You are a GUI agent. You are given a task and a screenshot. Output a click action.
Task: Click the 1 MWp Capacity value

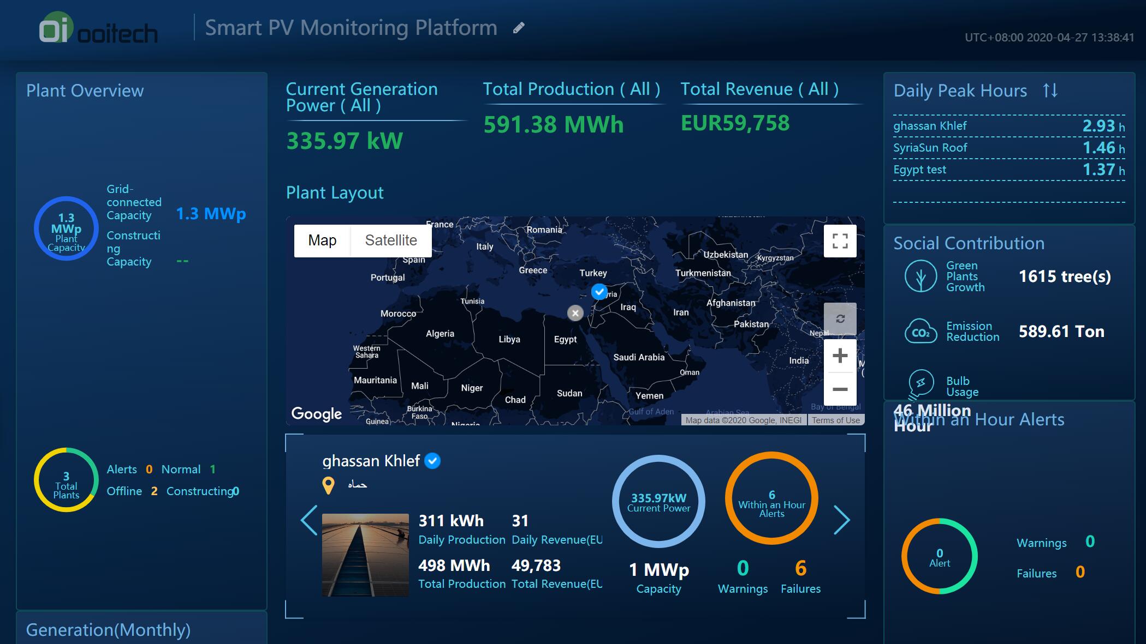(x=659, y=570)
